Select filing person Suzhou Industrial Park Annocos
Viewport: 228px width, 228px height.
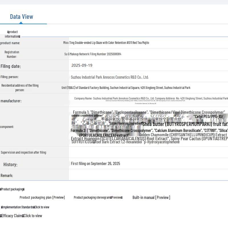pos(110,77)
